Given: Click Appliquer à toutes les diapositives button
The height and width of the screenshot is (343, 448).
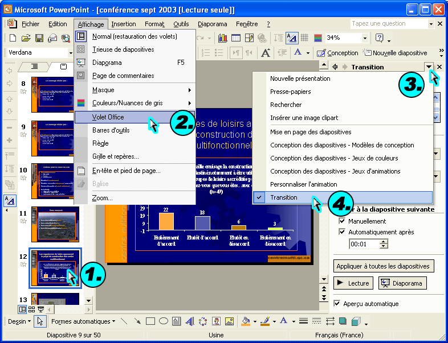Looking at the screenshot, I should click(x=384, y=266).
